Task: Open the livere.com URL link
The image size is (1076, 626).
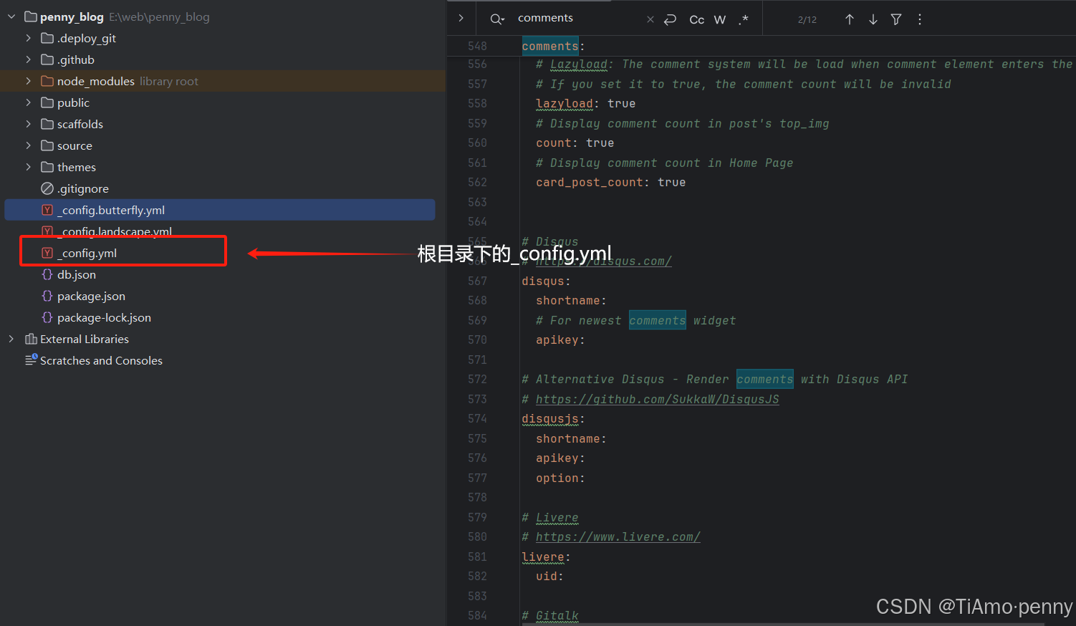Action: pyautogui.click(x=618, y=536)
